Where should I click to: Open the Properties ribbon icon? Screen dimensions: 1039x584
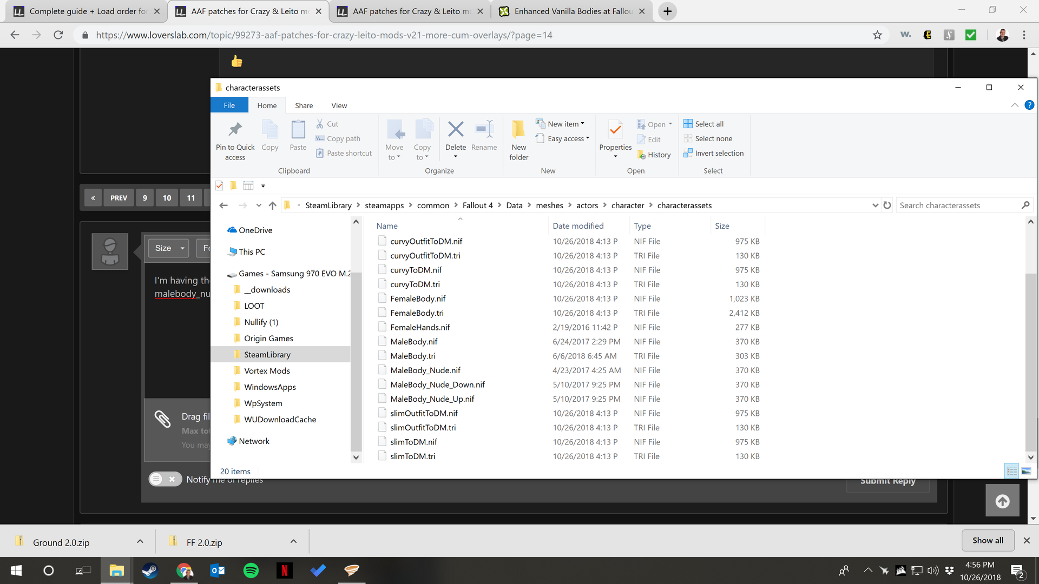(x=615, y=130)
